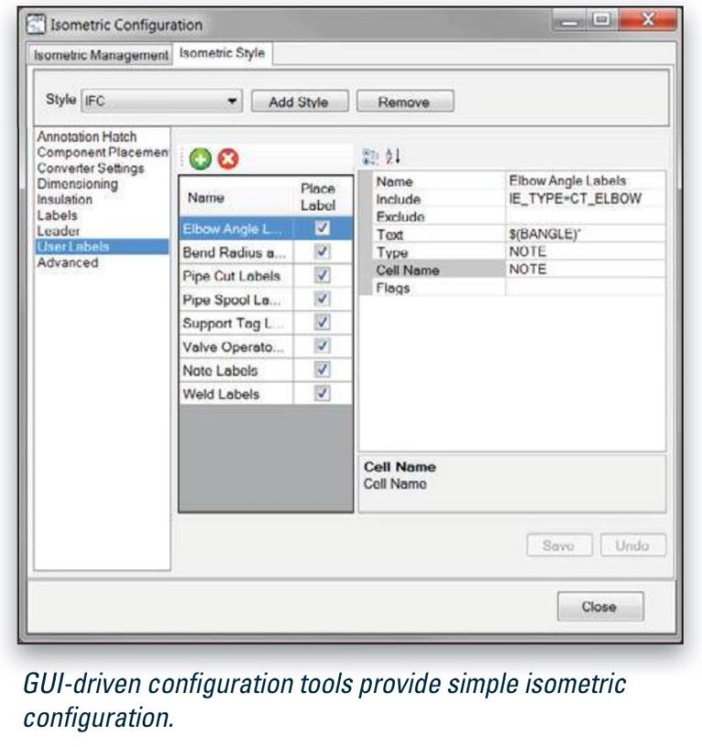Click the Close button at bottom
Viewport: 702px width, 747px height.
[x=600, y=606]
